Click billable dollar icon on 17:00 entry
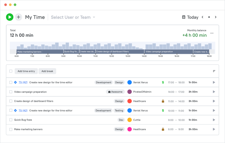This screenshot has width=225, height=143. coord(163,82)
